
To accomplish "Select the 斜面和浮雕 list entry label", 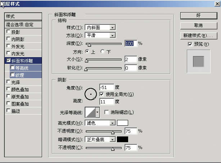I will pyautogui.click(x=22, y=61).
